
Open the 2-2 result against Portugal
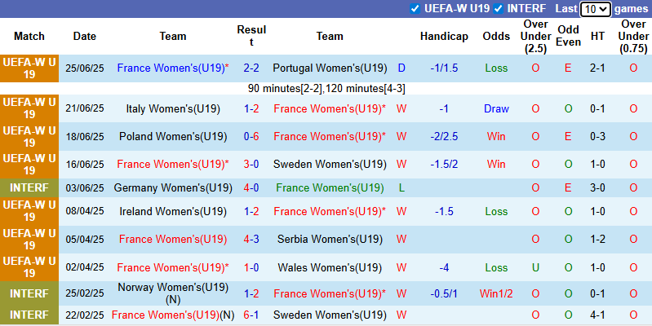pyautogui.click(x=251, y=68)
